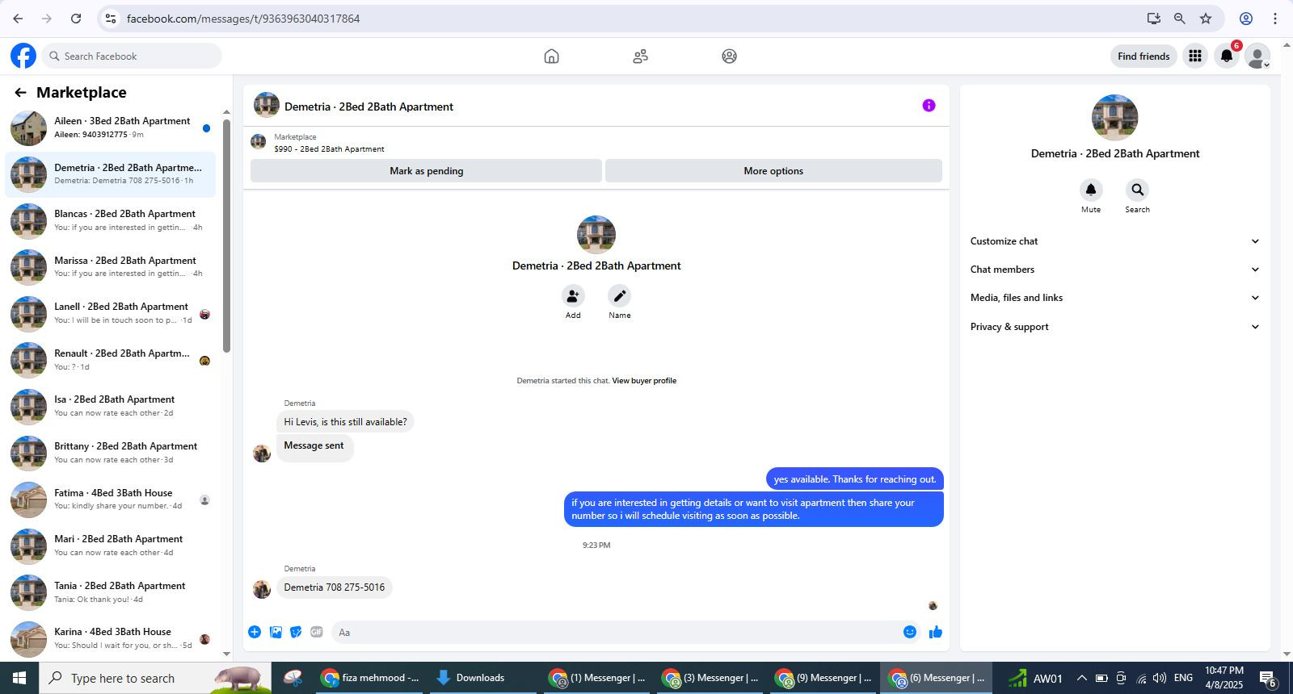Add people to chat icon
Screen dimensions: 1293x694
pyautogui.click(x=573, y=295)
